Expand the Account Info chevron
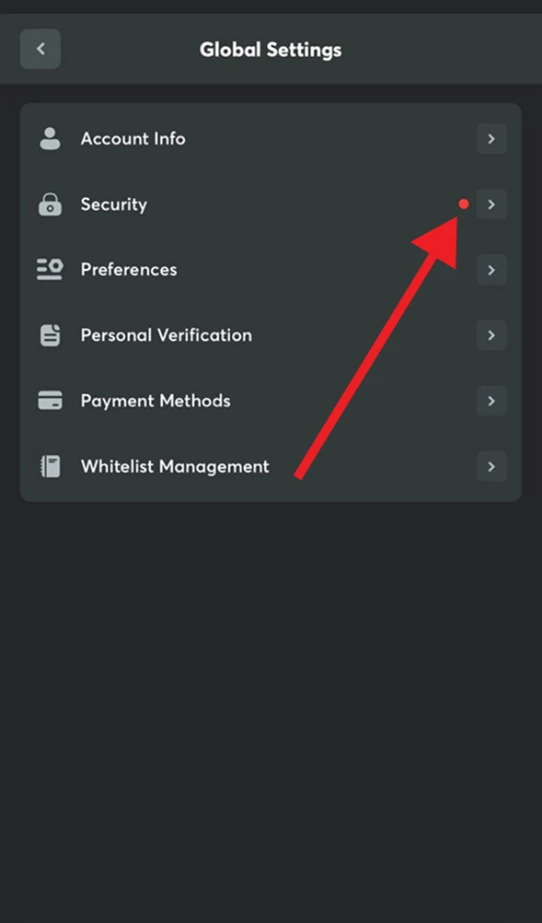The width and height of the screenshot is (542, 923). coord(490,138)
